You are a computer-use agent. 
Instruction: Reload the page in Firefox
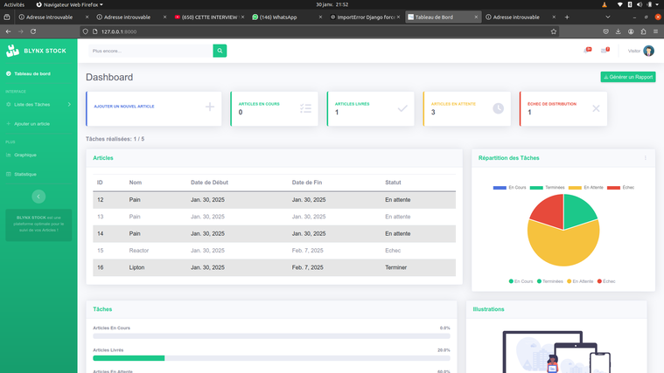[x=33, y=31]
